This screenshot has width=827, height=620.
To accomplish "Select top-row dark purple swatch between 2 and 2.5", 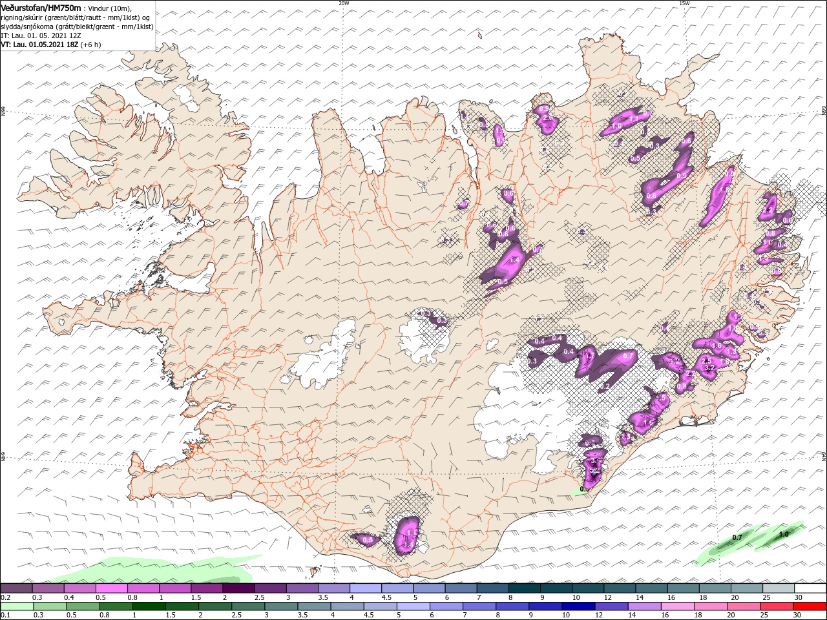I will pos(238,588).
